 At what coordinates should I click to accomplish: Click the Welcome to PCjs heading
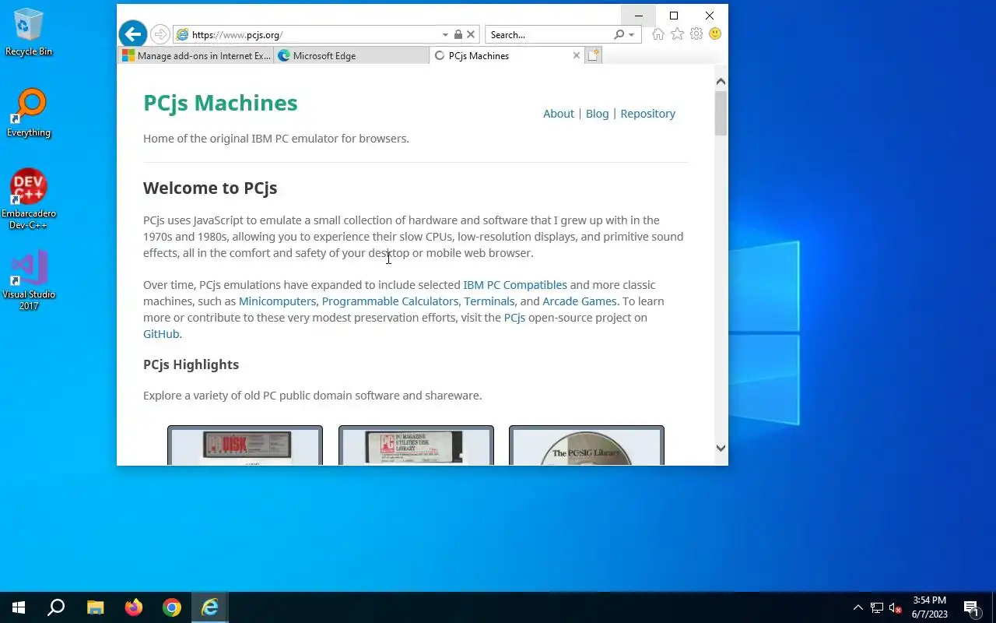pos(210,188)
